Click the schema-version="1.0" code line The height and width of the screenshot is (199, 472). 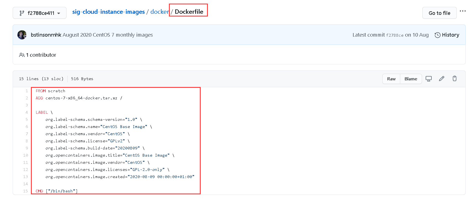[94, 119]
